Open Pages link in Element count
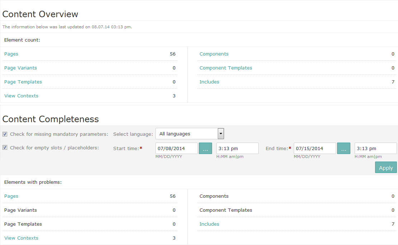398x245 pixels. [11, 54]
